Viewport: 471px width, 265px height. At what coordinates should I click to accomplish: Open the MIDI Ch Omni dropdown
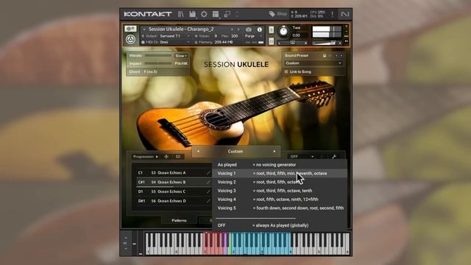[174, 43]
